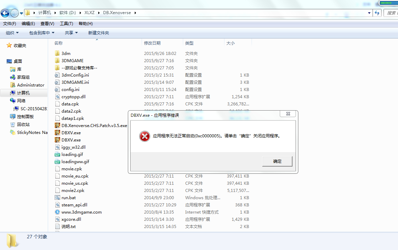Select the run.bat file icon
The image size is (398, 250).
click(57, 197)
